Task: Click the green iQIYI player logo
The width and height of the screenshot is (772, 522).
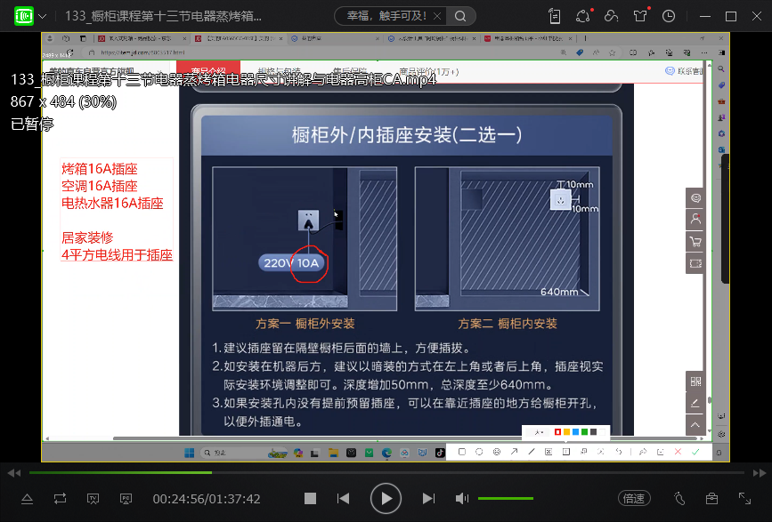Action: click(x=24, y=16)
